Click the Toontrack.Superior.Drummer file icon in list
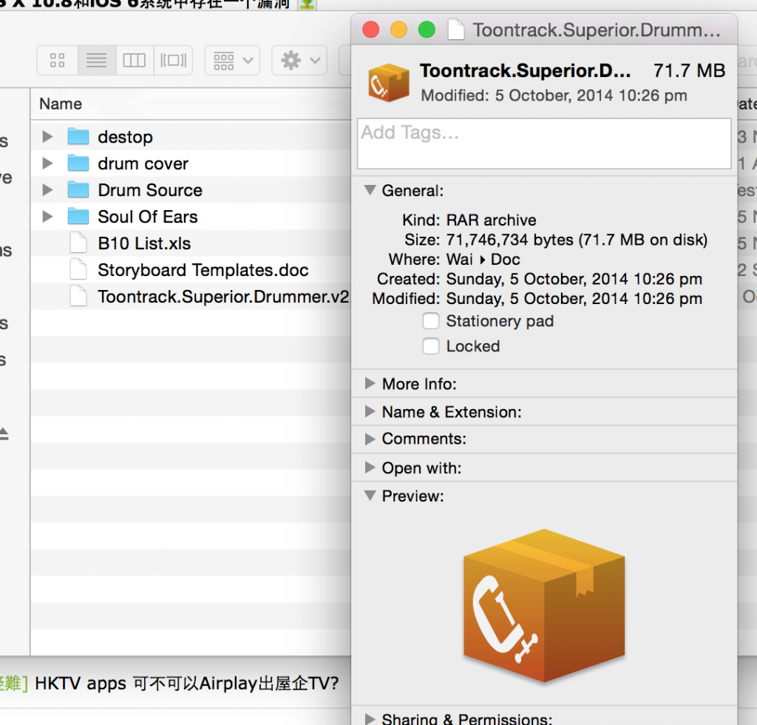This screenshot has width=757, height=725. (x=78, y=296)
